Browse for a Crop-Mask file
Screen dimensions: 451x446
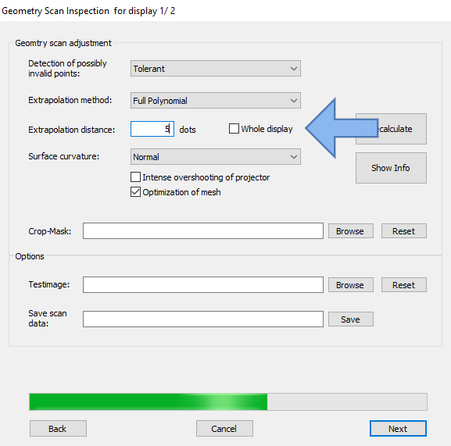click(x=351, y=231)
